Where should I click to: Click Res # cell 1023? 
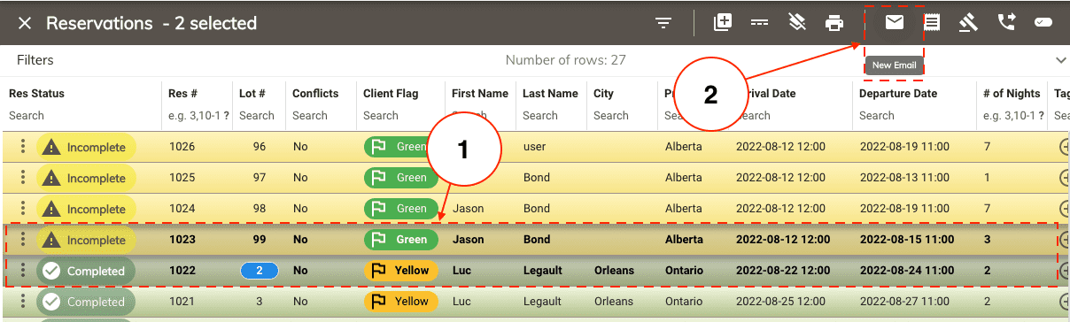(x=182, y=240)
